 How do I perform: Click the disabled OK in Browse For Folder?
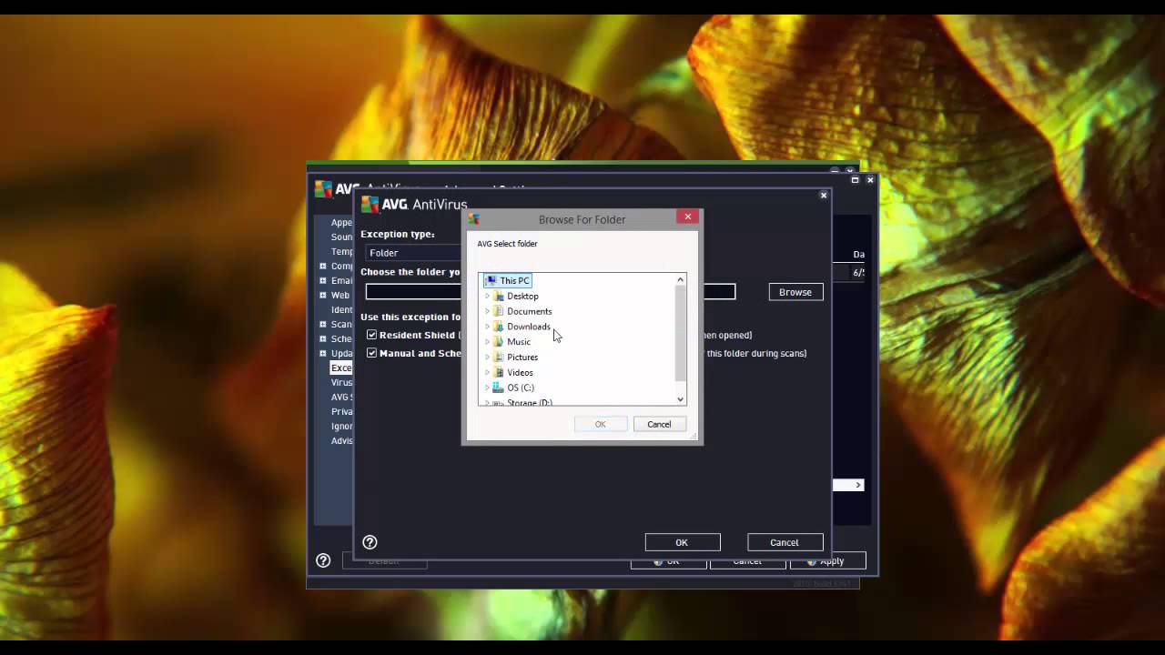point(600,424)
